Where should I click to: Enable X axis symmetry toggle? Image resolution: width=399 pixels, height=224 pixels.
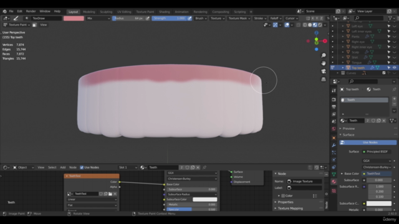312,18
